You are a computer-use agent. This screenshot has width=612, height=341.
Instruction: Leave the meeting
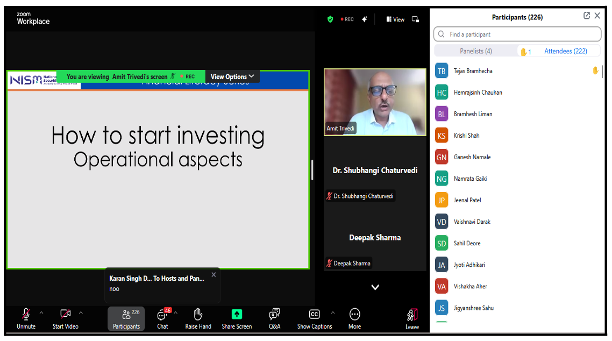pos(412,318)
